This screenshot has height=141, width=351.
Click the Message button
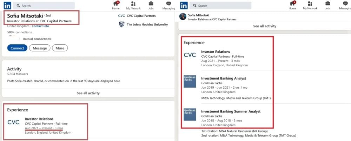click(x=40, y=48)
